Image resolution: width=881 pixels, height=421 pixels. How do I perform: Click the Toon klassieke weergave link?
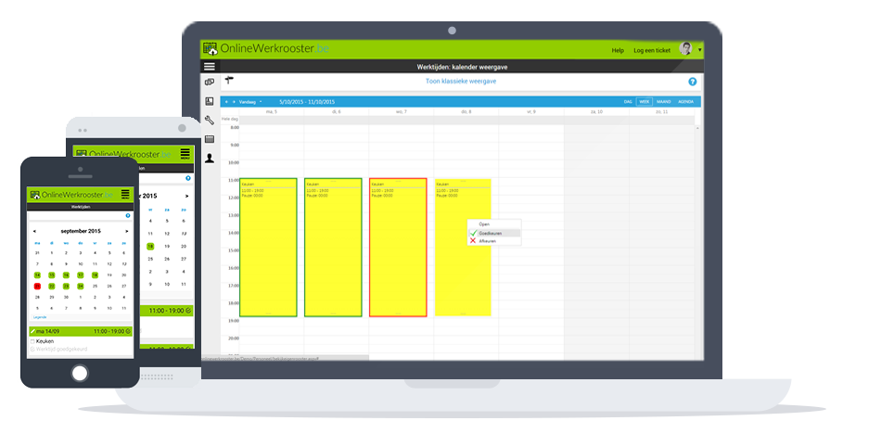[460, 82]
